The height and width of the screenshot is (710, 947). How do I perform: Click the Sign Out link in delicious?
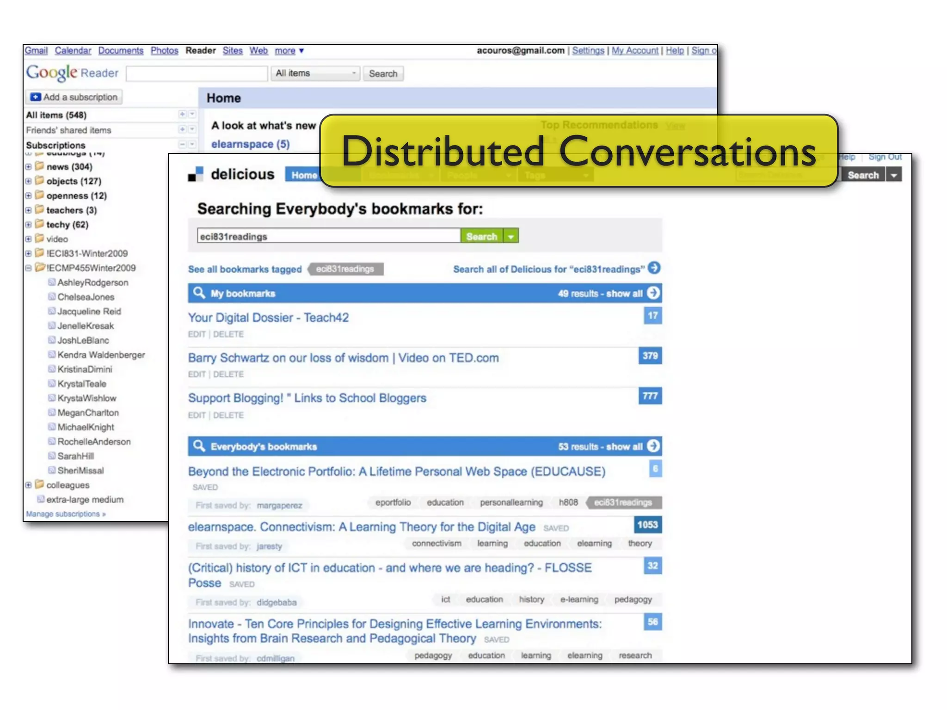point(885,157)
